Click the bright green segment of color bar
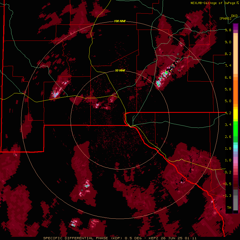240x240 pixels. coord(235,129)
